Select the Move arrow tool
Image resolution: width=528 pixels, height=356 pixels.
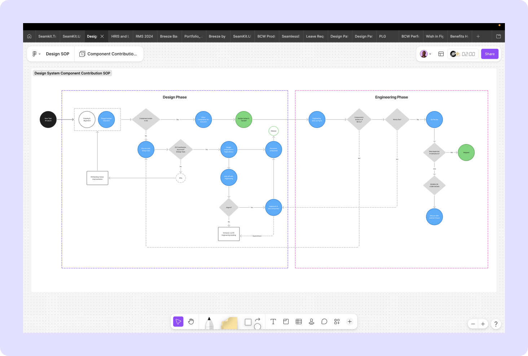178,322
